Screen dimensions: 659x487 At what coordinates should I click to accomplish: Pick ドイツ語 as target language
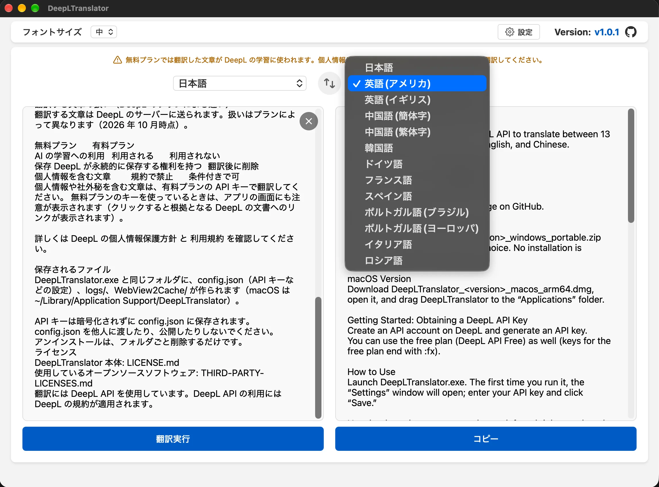click(x=417, y=164)
